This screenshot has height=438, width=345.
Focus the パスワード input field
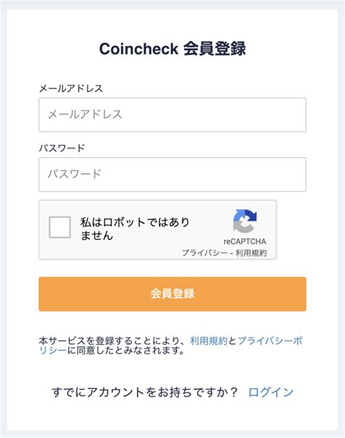172,175
